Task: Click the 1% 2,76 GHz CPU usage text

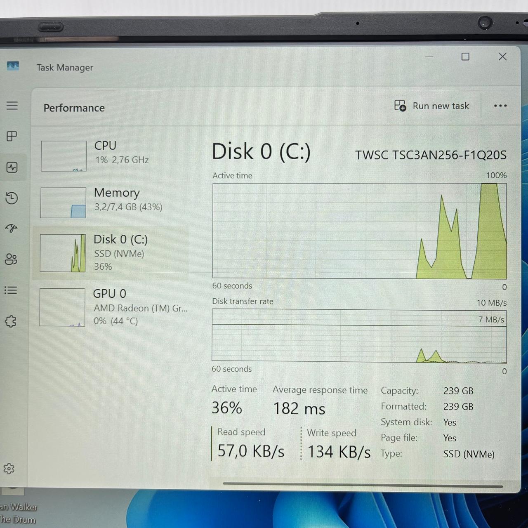Action: [x=122, y=160]
